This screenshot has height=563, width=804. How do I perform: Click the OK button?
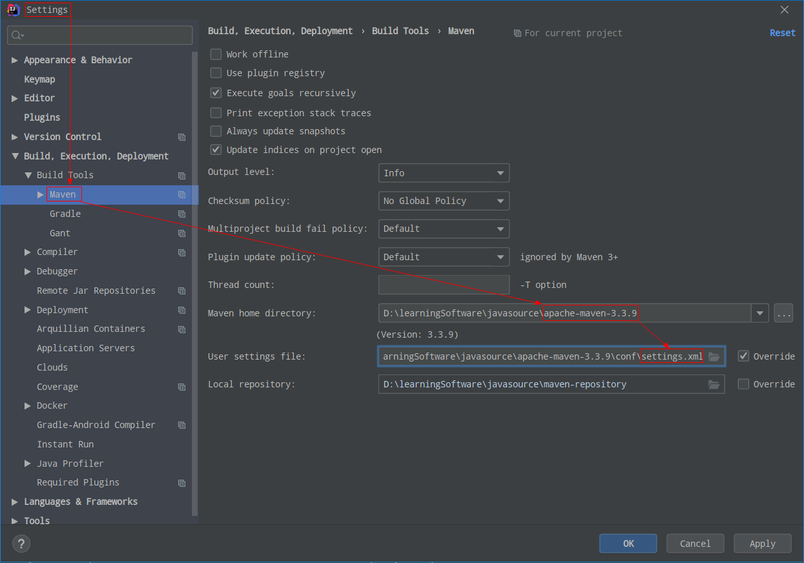pyautogui.click(x=628, y=544)
